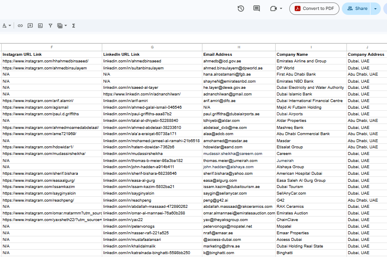Insert chart from the toolbar
Screen dimensions: 387x257
40,26
